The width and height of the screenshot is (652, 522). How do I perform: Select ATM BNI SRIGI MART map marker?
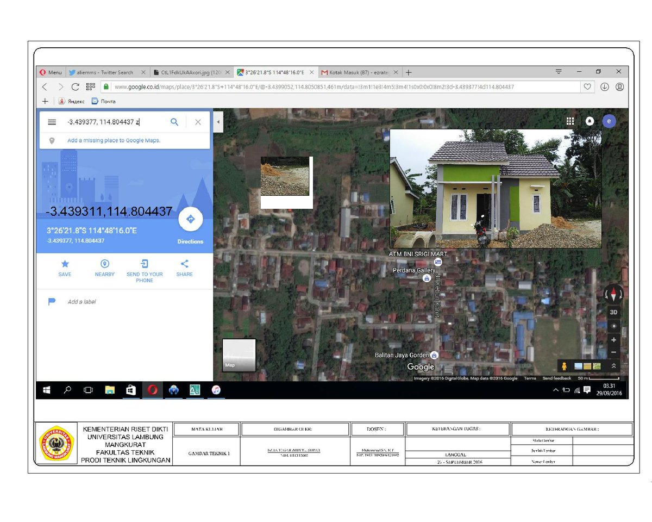click(x=438, y=262)
